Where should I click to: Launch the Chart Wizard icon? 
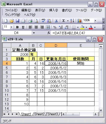click(x=79, y=21)
